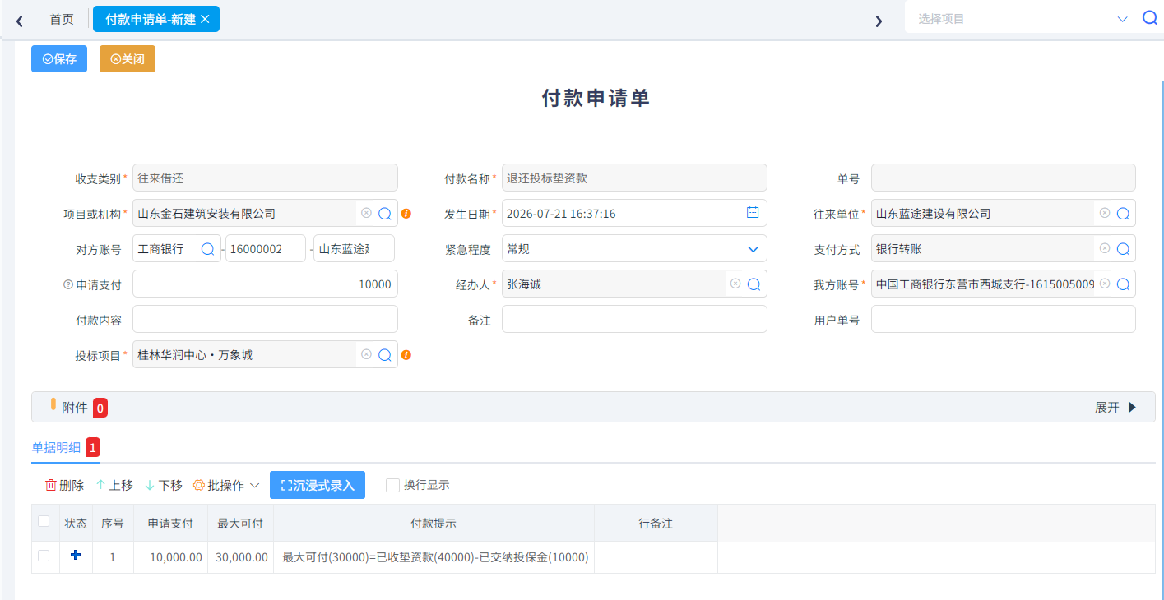
Task: Clear the 投标项目 field value
Action: [x=366, y=354]
